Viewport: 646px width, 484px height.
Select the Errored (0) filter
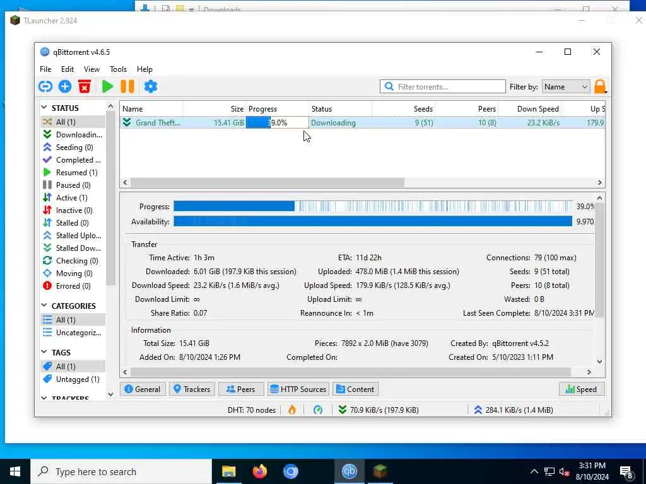tap(73, 286)
